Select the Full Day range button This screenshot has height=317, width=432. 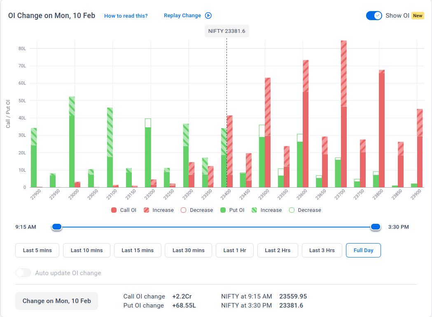(x=363, y=250)
